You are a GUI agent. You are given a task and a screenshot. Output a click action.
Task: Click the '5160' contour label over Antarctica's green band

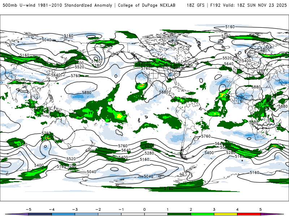168,188
